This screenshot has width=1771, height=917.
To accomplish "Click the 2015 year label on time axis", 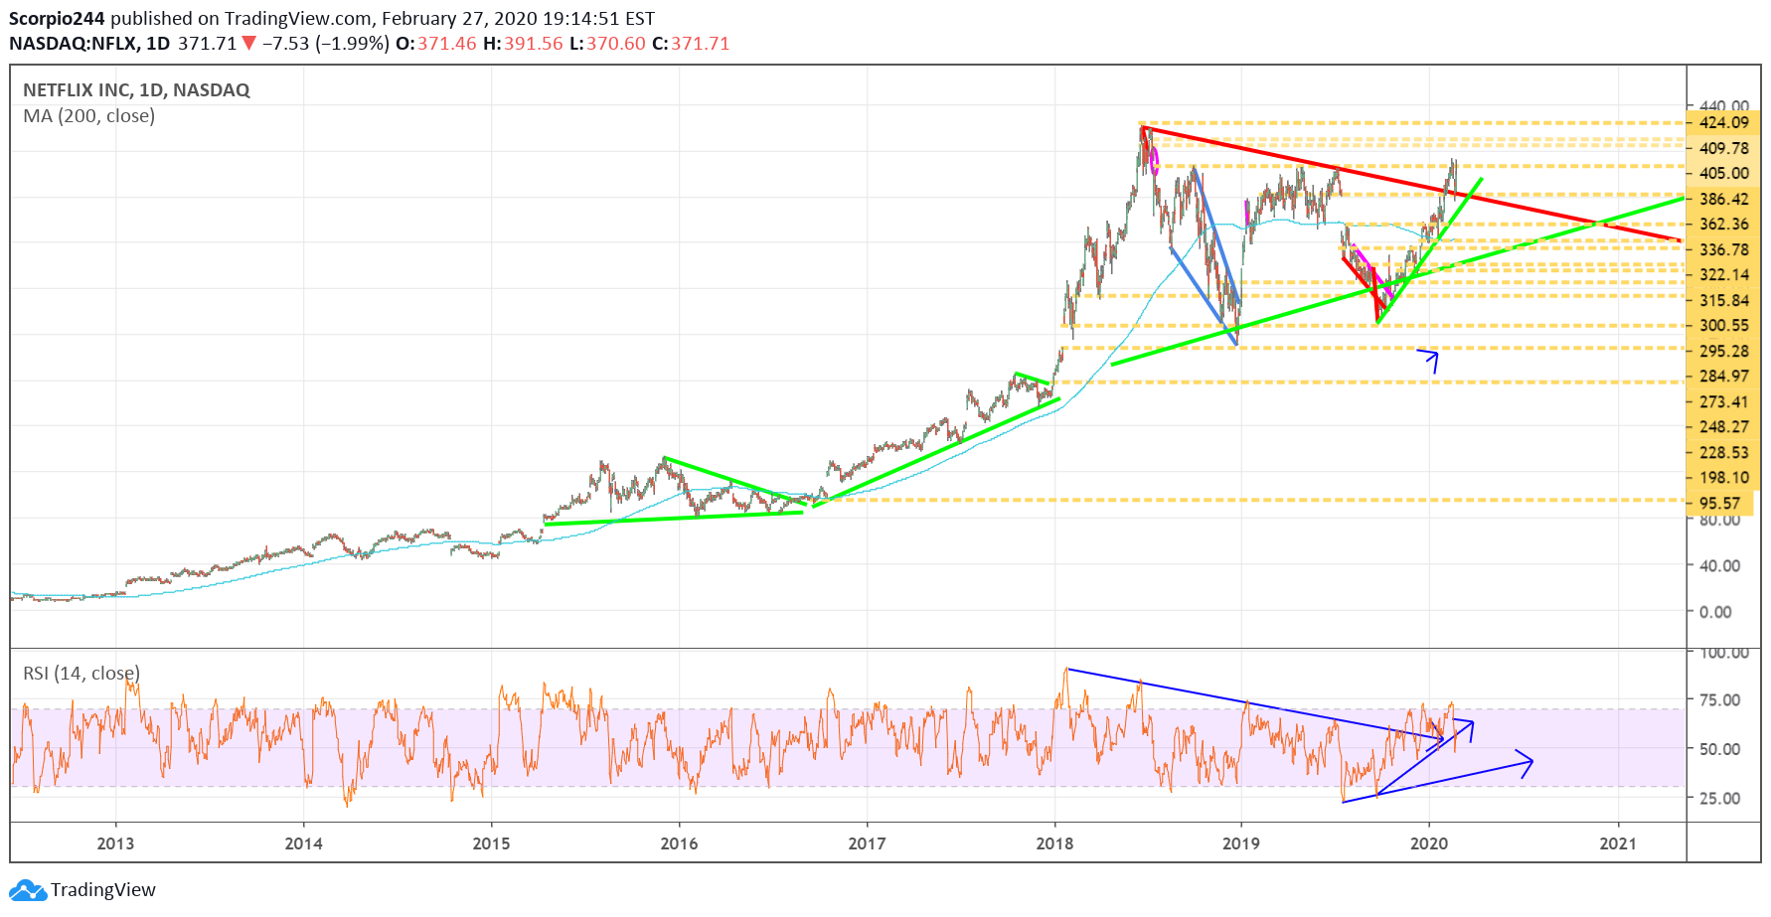I will click(491, 843).
